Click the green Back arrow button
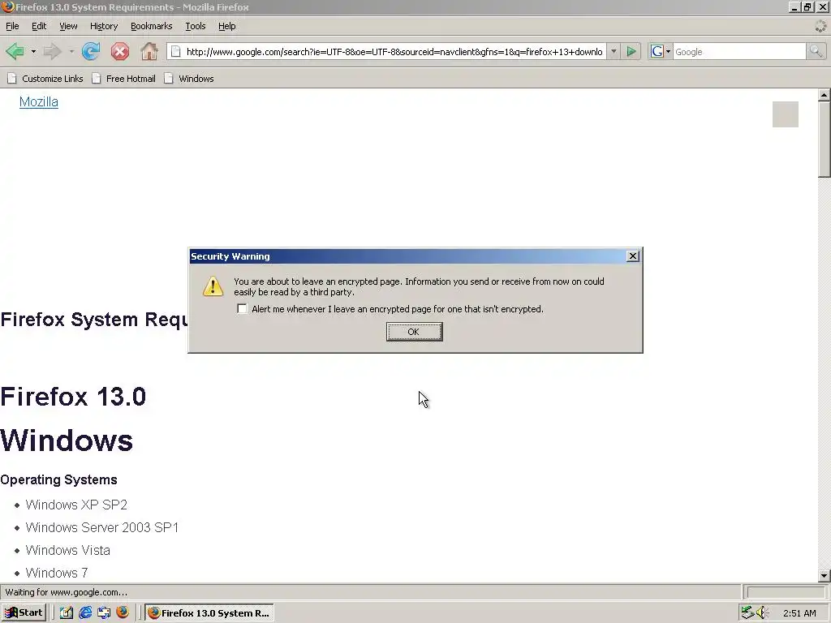 (x=15, y=51)
